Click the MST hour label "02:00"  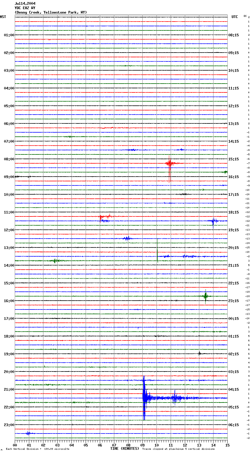point(9,53)
